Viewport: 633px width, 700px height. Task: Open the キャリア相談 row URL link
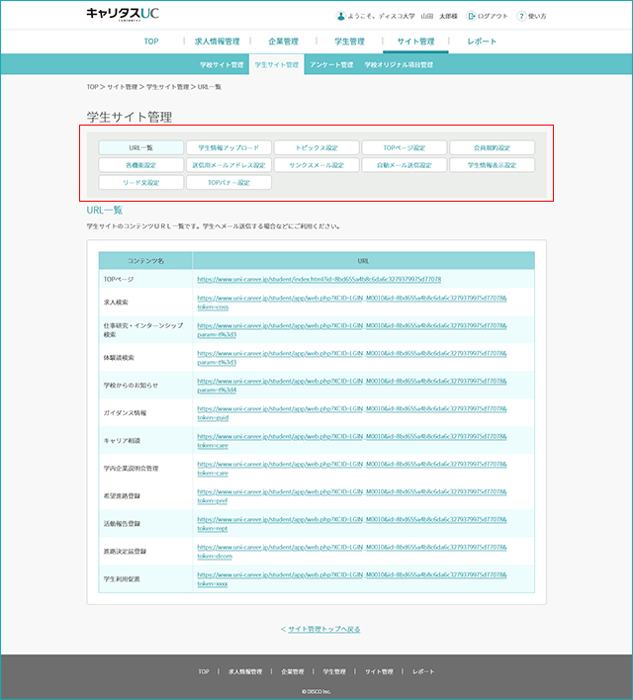click(x=352, y=441)
